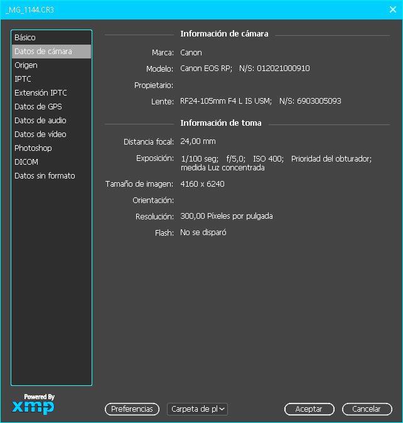403x423 pixels.
Task: Click the 300,00 Píxeles por pulgada value
Action: [x=227, y=216]
